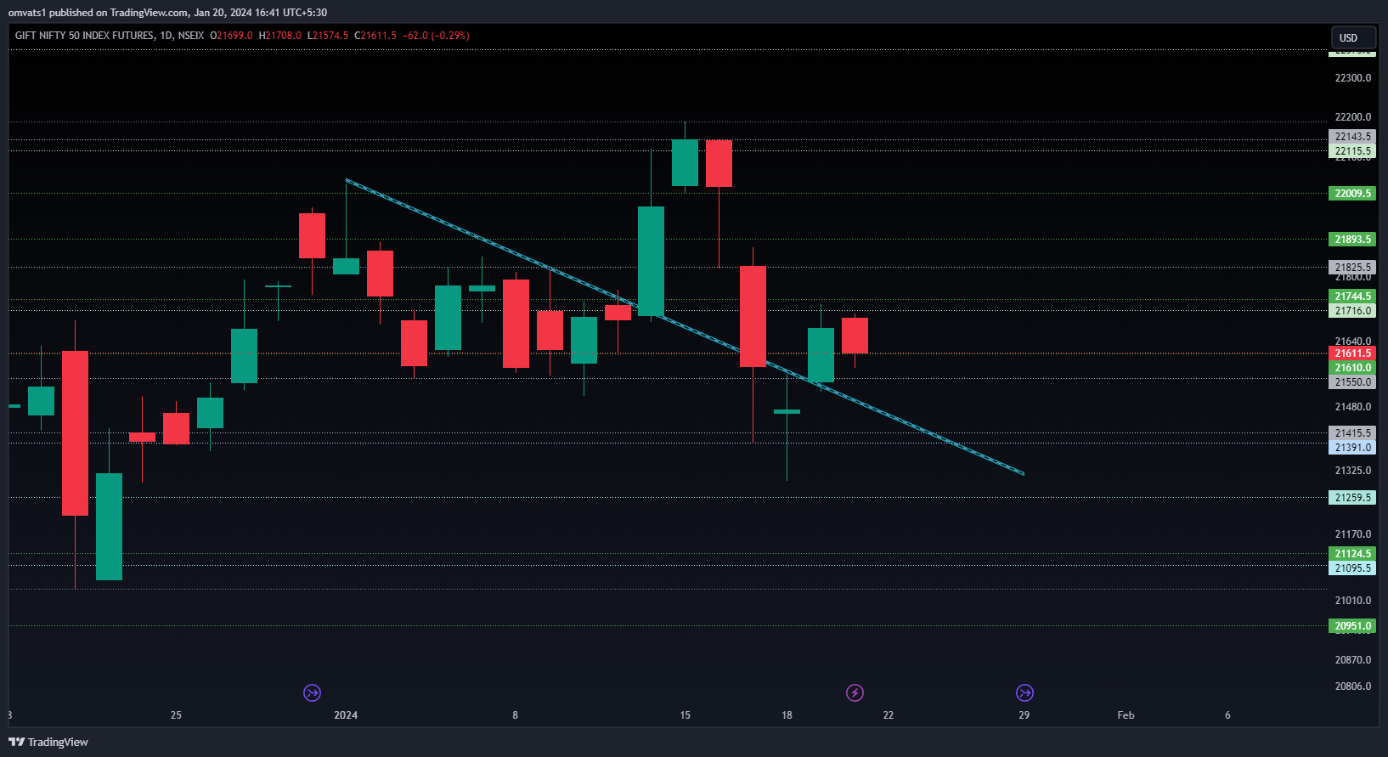
Task: Click the 22 date label on time axis
Action: (x=889, y=715)
